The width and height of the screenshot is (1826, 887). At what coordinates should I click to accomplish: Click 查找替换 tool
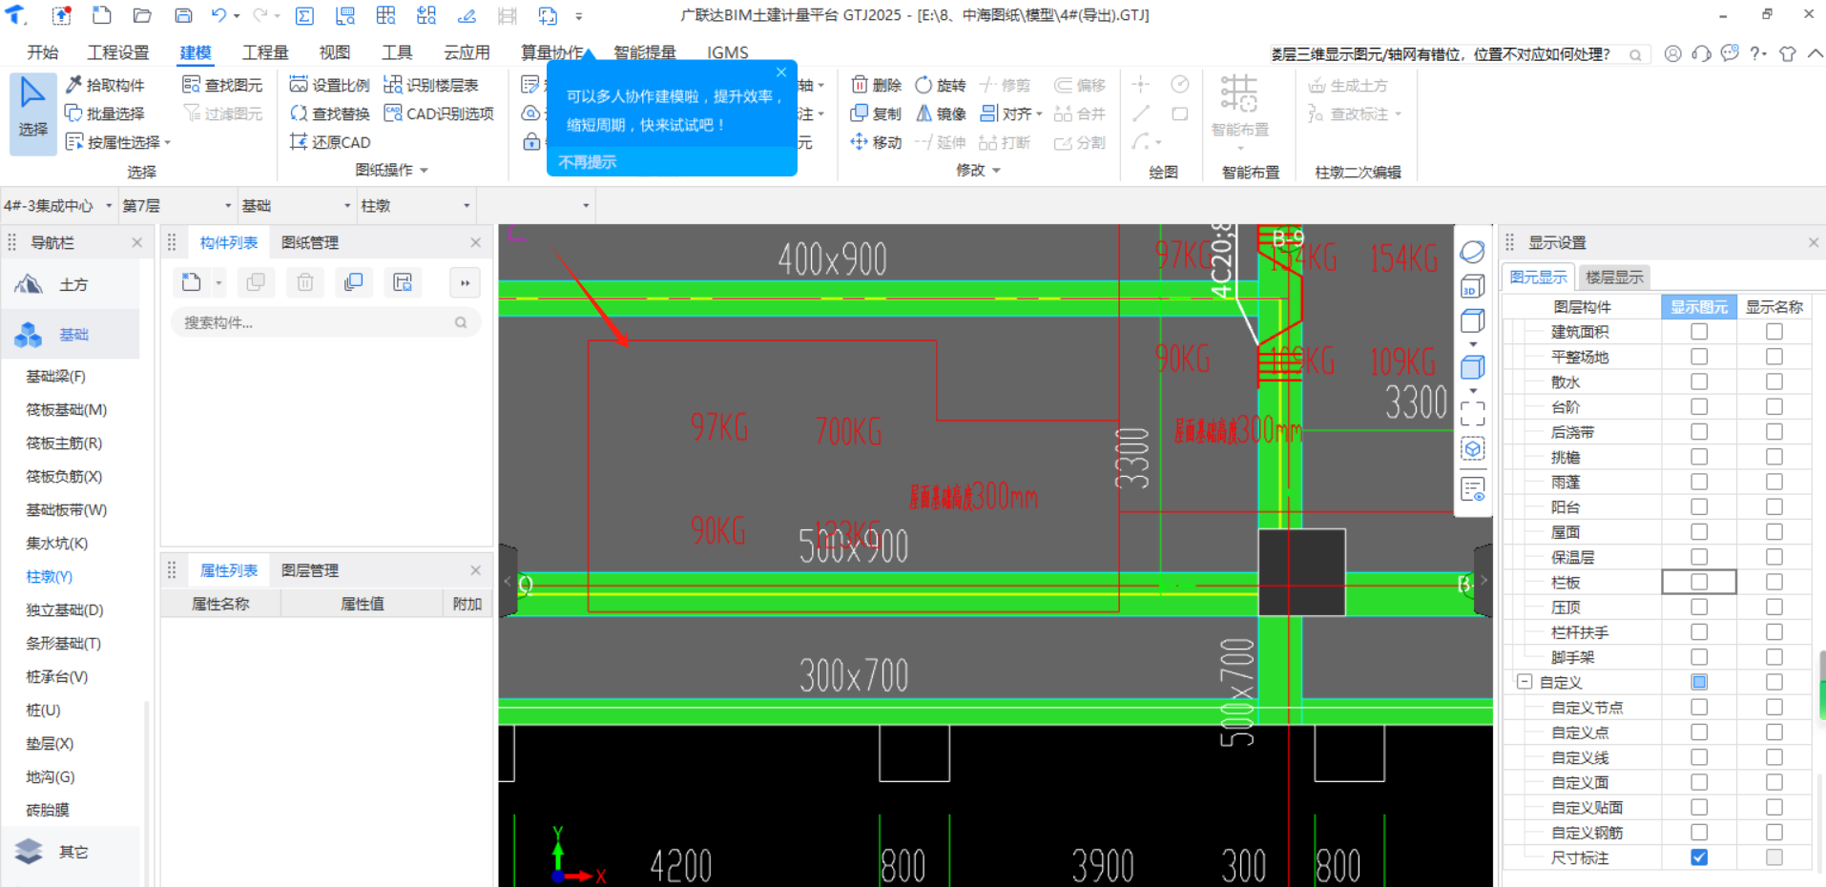[329, 113]
